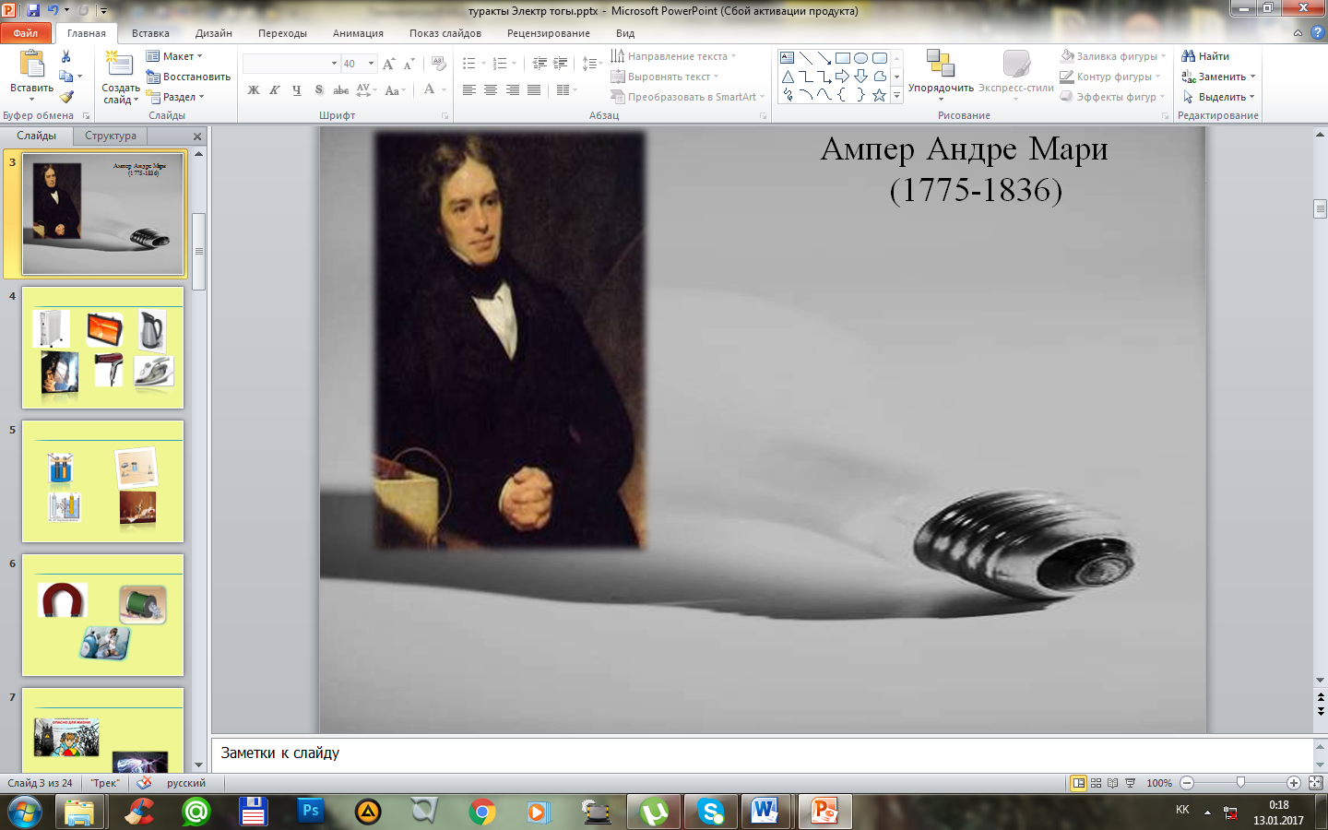
Task: Open the Упорядочить arrange icon
Action: pyautogui.click(x=940, y=65)
